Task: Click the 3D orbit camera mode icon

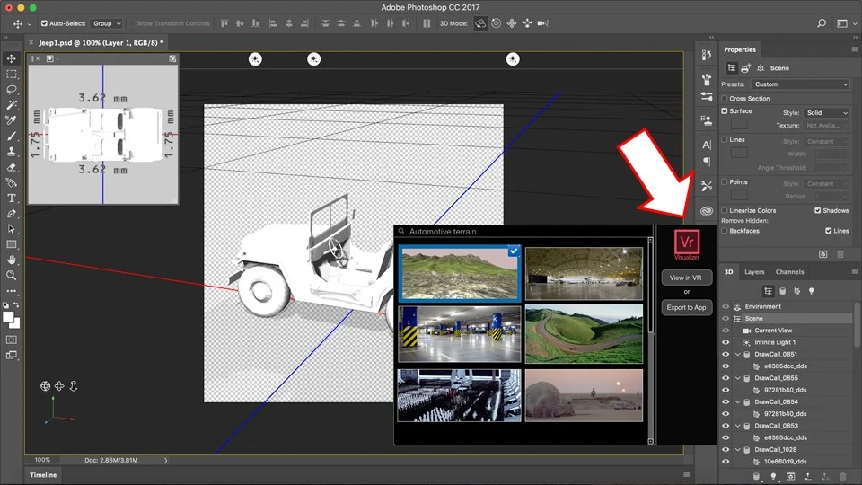Action: pos(479,23)
